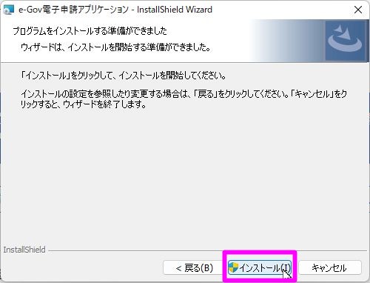Image resolution: width=370 pixels, height=283 pixels.
Task: Click the InstallShield label at the bottom left
Action: click(24, 250)
